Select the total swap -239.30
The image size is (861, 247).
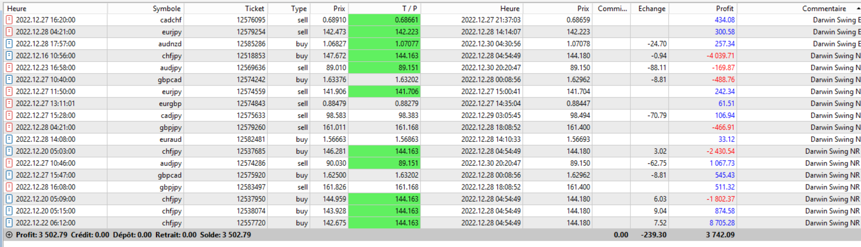click(x=653, y=235)
